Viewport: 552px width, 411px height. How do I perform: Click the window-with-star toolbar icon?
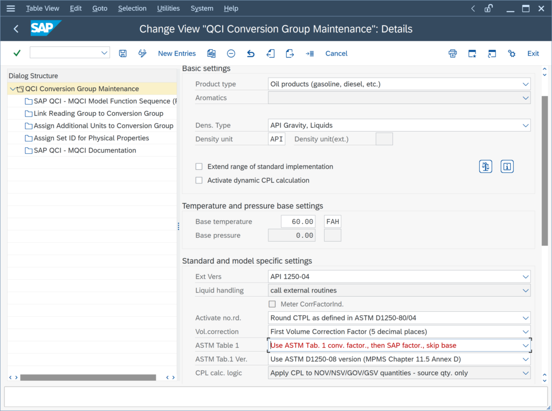tap(472, 53)
